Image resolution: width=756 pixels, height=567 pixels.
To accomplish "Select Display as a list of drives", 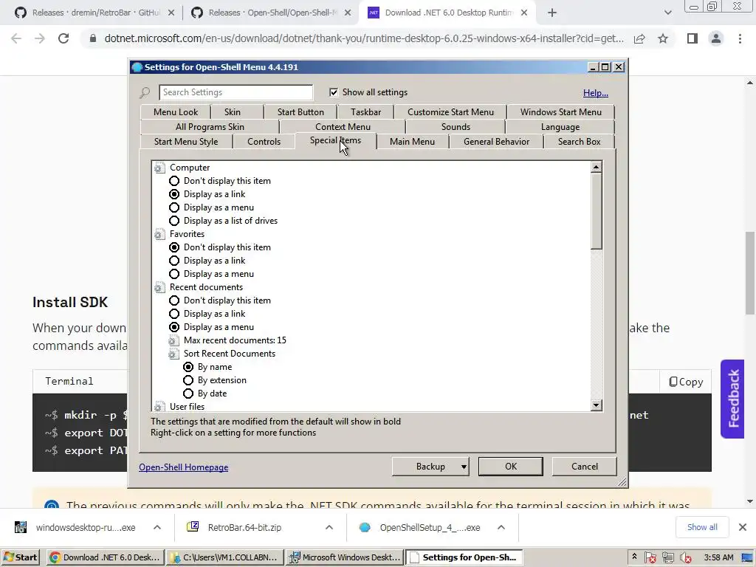I will coord(174,221).
